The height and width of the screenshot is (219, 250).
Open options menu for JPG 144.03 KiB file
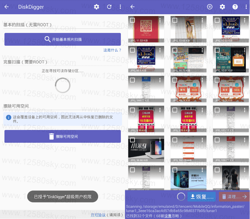click(x=160, y=80)
